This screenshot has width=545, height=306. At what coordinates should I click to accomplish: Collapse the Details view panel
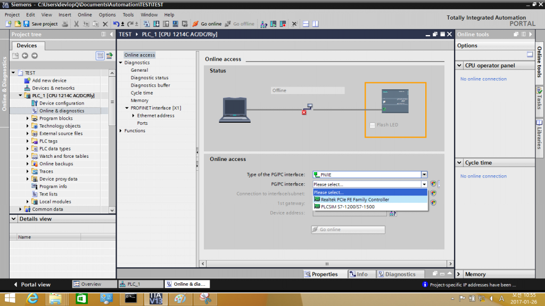pyautogui.click(x=13, y=219)
